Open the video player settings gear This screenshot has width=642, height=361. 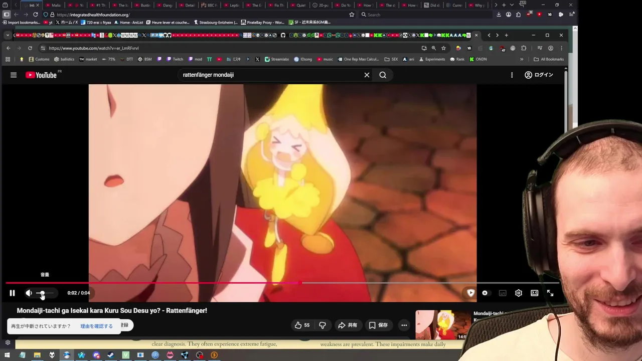click(519, 293)
